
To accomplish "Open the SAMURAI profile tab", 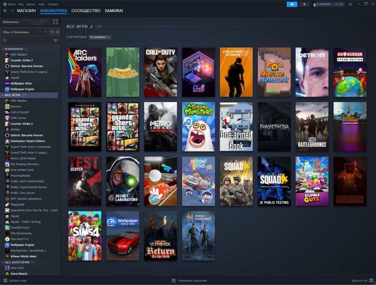I will [114, 11].
